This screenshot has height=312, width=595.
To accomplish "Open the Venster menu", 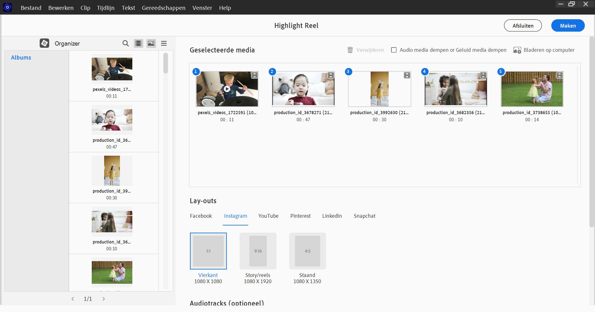I will (x=202, y=8).
